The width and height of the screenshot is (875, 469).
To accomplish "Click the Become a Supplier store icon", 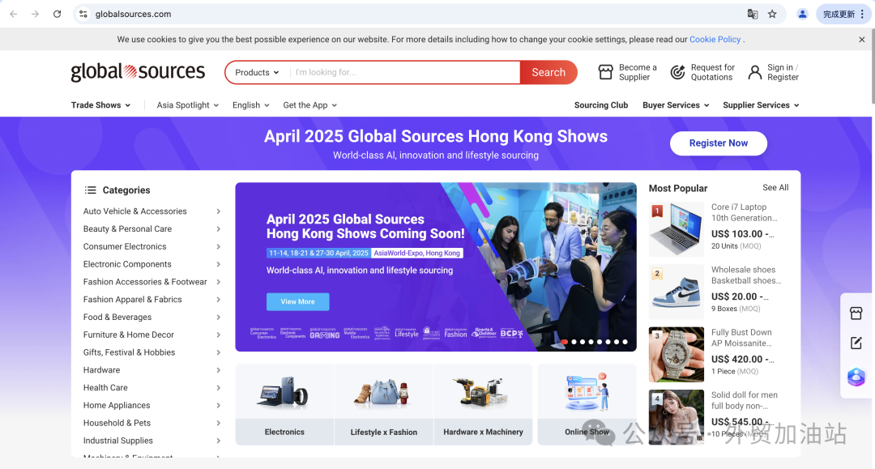I will click(605, 72).
